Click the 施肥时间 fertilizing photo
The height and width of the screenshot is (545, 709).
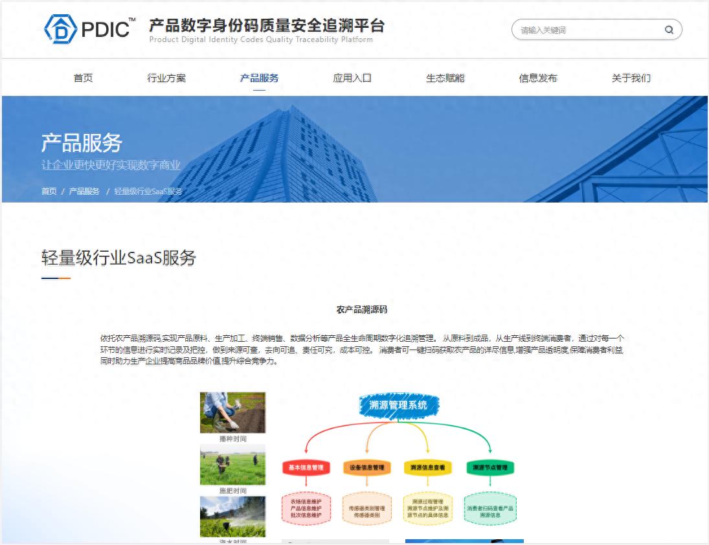(x=233, y=465)
